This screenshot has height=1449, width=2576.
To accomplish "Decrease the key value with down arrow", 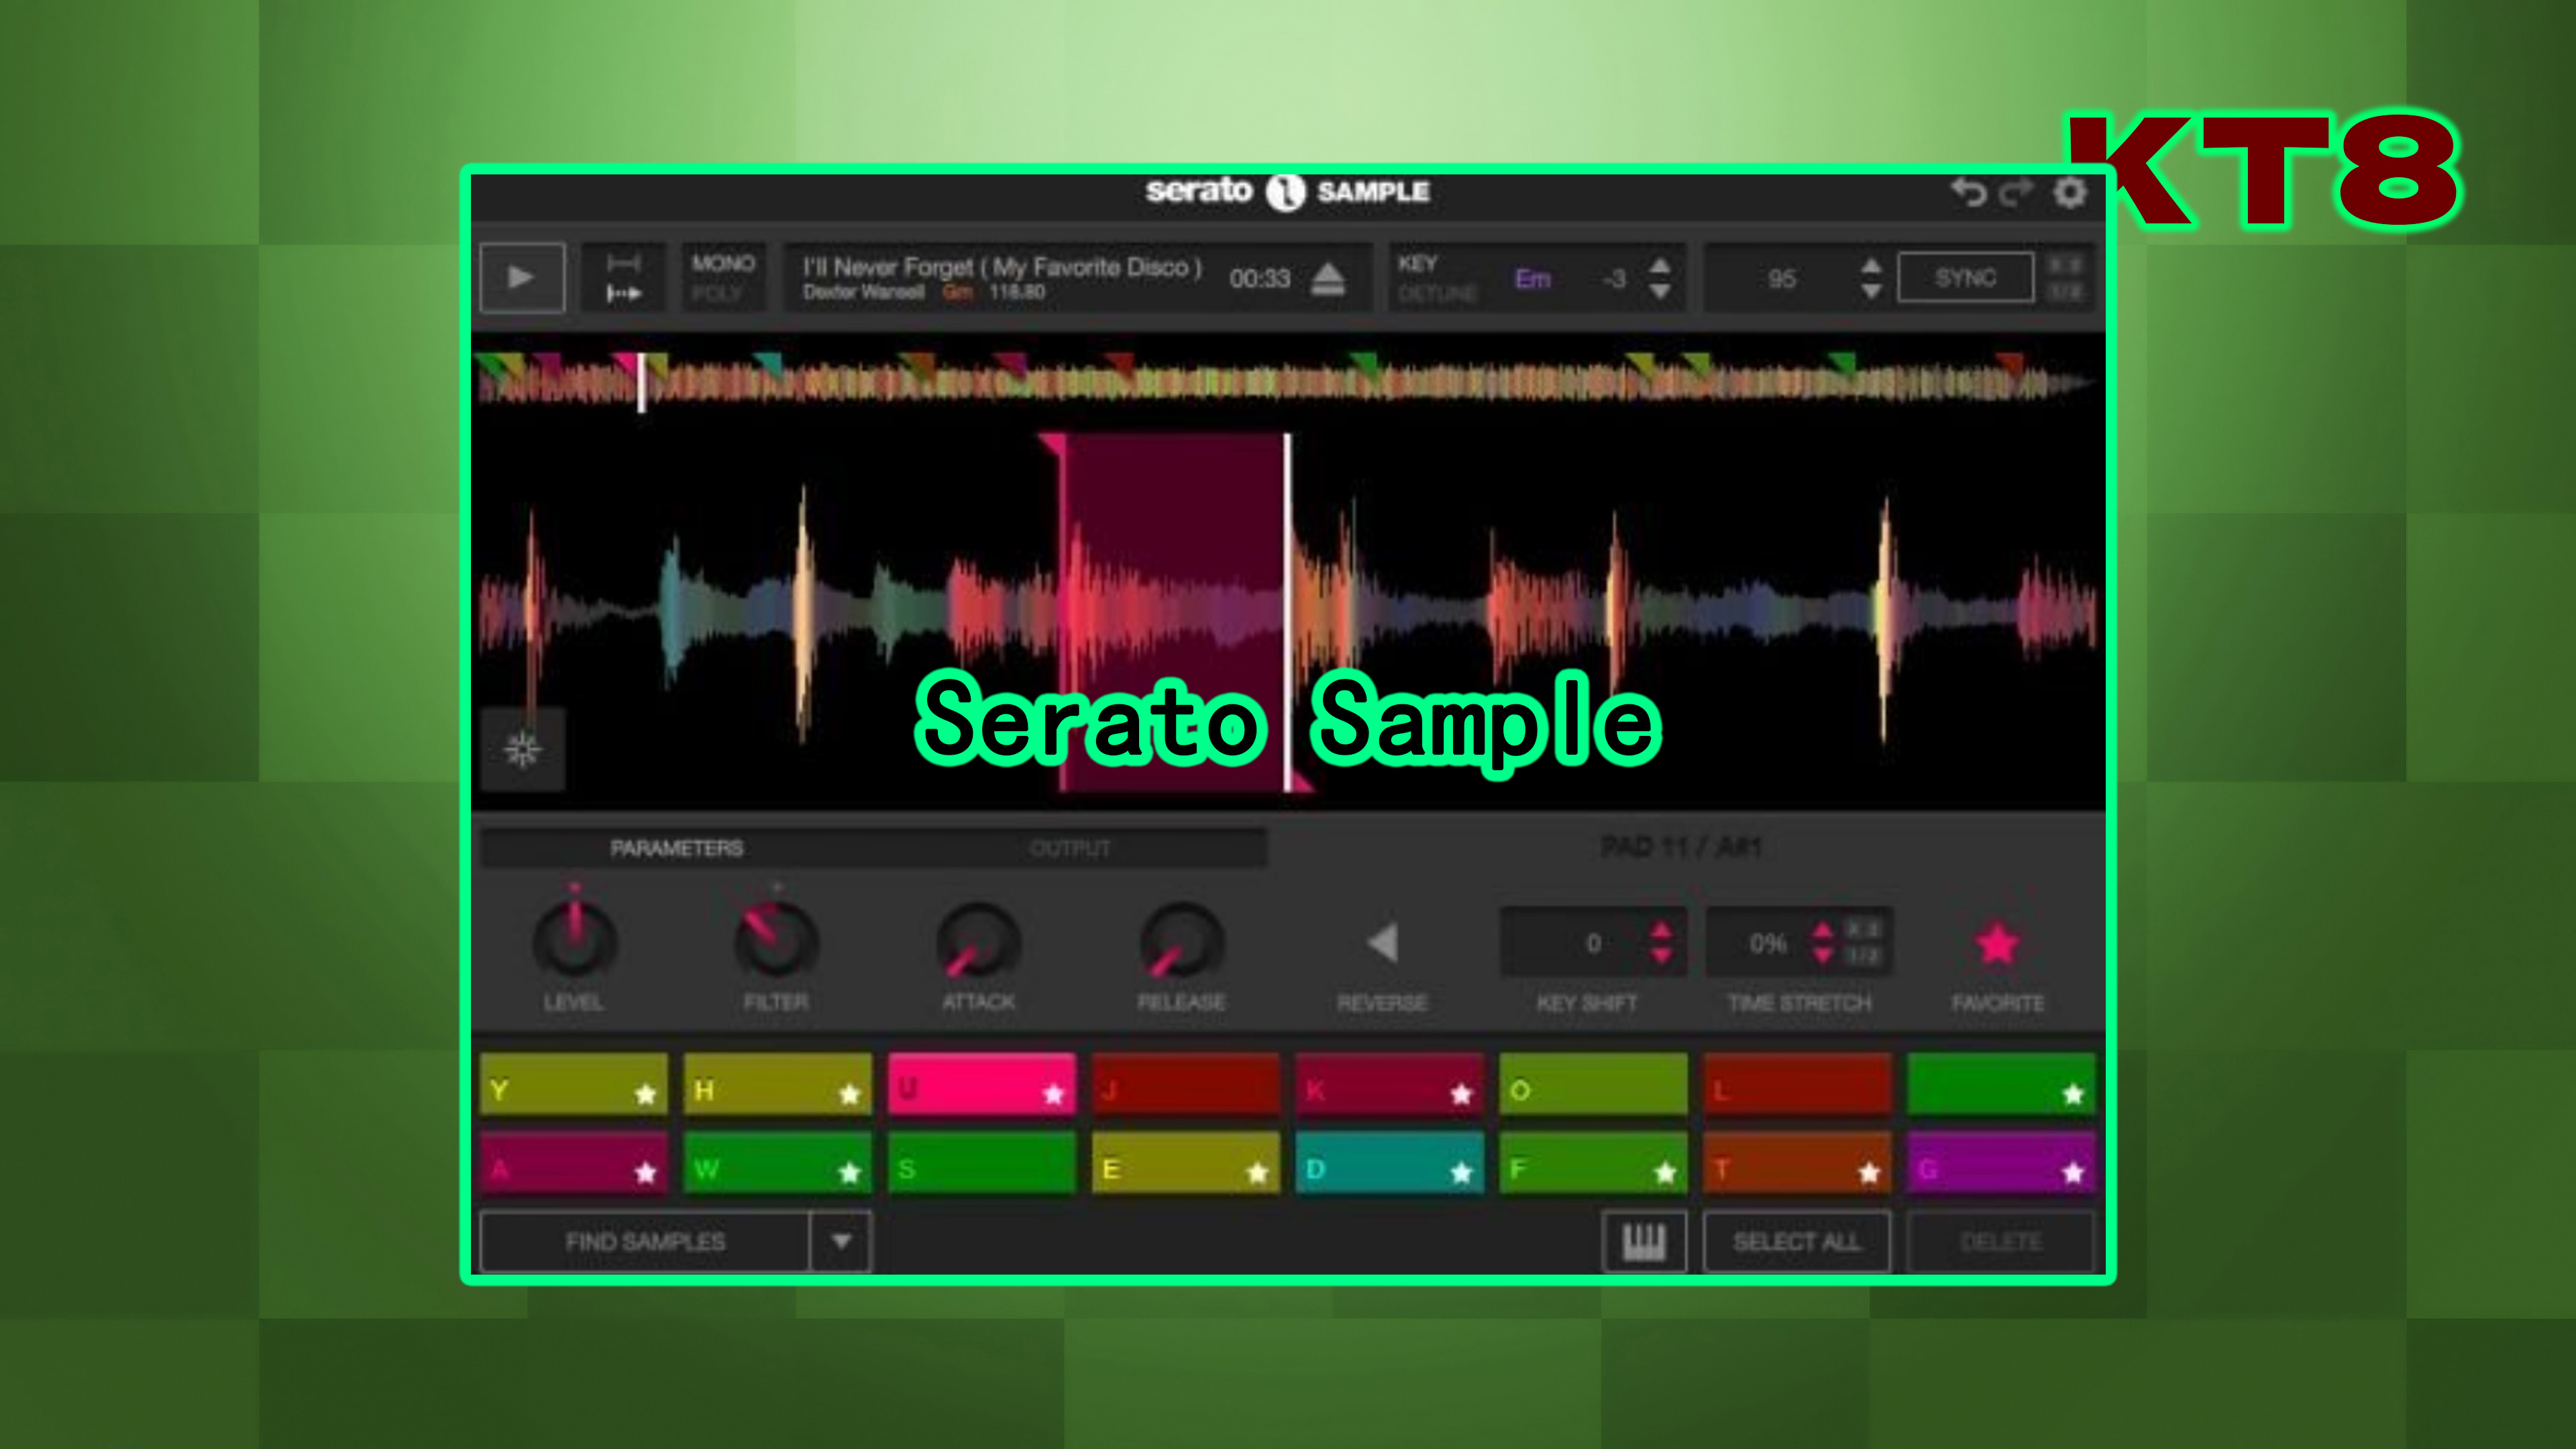I will [x=1660, y=292].
